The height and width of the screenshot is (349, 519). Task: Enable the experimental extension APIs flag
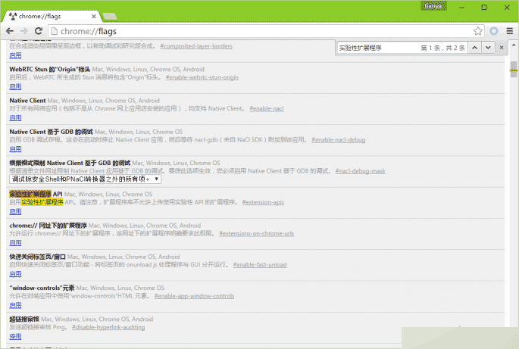pyautogui.click(x=15, y=211)
